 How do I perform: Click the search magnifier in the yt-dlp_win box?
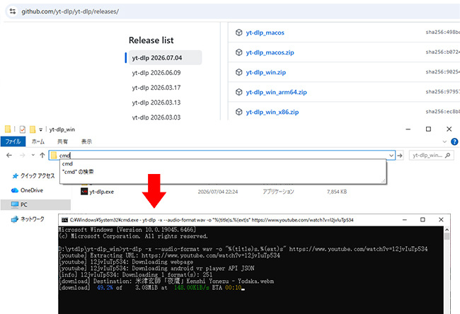click(447, 155)
